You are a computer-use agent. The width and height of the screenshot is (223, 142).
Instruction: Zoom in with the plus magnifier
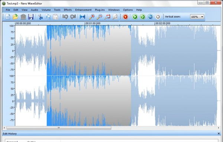[x=92, y=17]
